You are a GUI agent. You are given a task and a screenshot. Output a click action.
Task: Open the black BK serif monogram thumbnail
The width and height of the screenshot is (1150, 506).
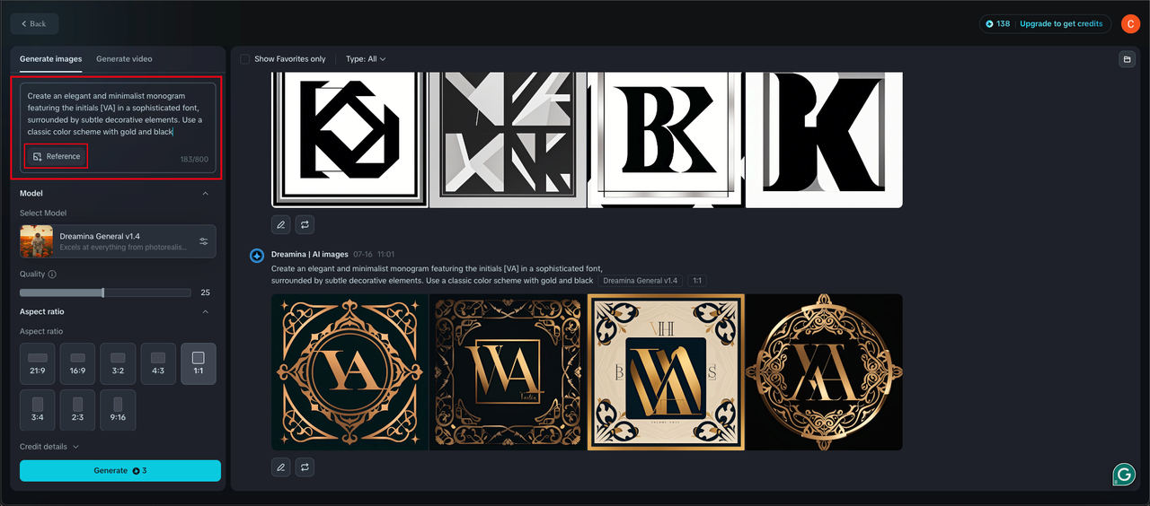(x=666, y=140)
